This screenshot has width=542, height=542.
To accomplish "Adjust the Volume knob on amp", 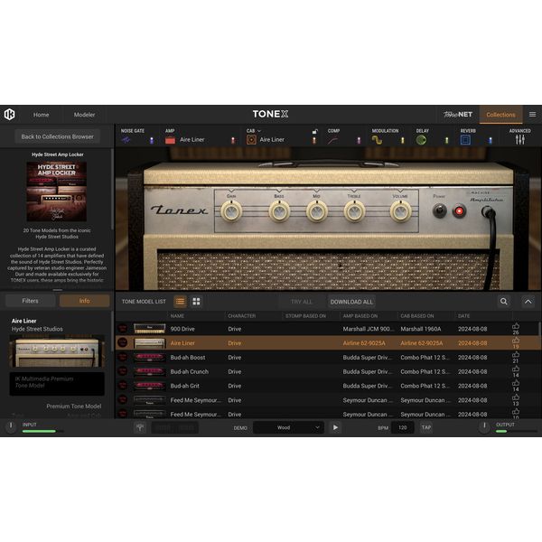I will coord(400,211).
